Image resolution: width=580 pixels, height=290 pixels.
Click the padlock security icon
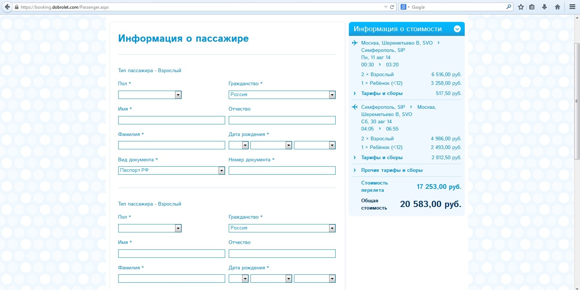pos(17,7)
